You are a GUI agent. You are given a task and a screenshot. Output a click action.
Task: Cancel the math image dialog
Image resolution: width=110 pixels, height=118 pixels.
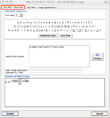100,114
